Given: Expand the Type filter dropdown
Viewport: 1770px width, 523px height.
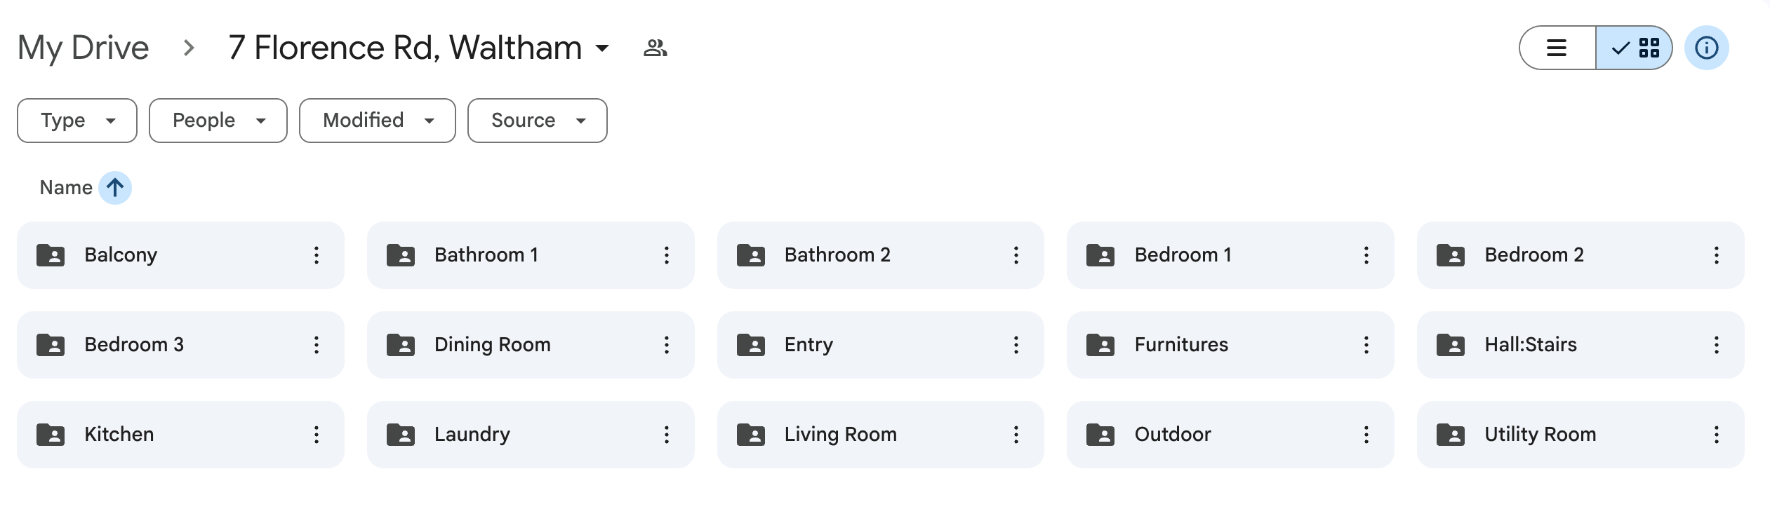Looking at the screenshot, I should coord(77,121).
